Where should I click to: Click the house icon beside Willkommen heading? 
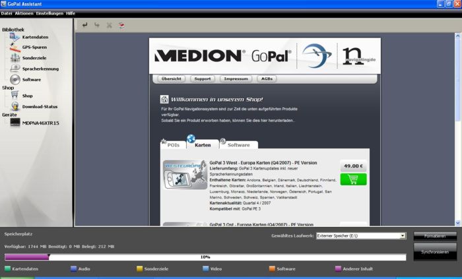coord(164,100)
